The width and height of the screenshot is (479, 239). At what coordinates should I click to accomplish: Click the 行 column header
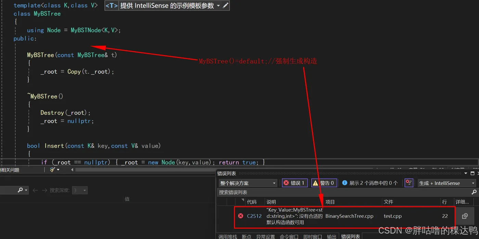pos(444,202)
